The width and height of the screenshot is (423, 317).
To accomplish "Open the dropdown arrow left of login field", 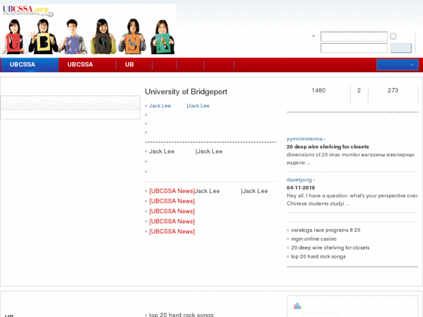I will [314, 36].
